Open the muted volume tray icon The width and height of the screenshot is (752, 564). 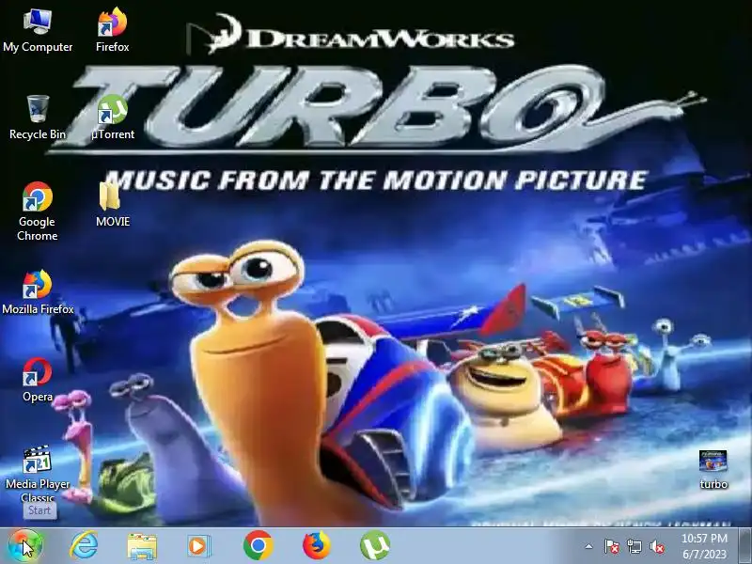[x=656, y=546]
